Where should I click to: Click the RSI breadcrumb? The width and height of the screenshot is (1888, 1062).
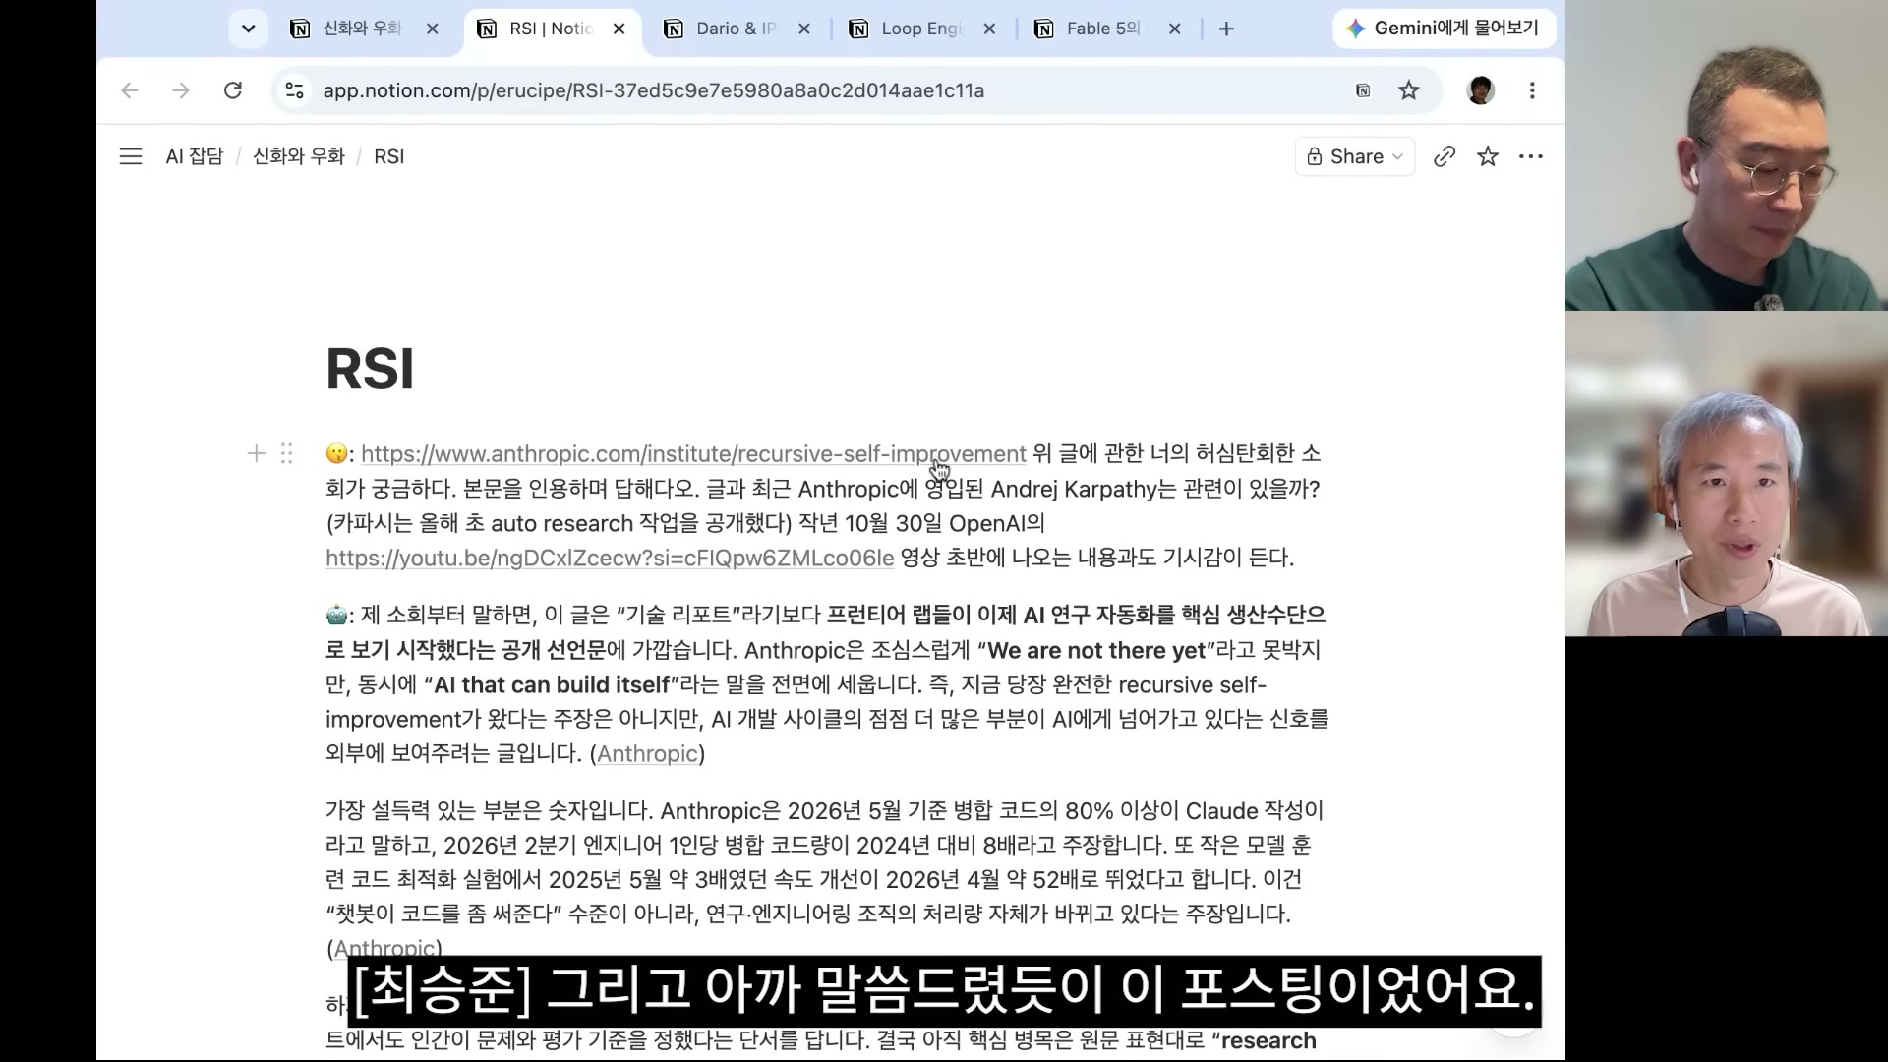(x=389, y=156)
